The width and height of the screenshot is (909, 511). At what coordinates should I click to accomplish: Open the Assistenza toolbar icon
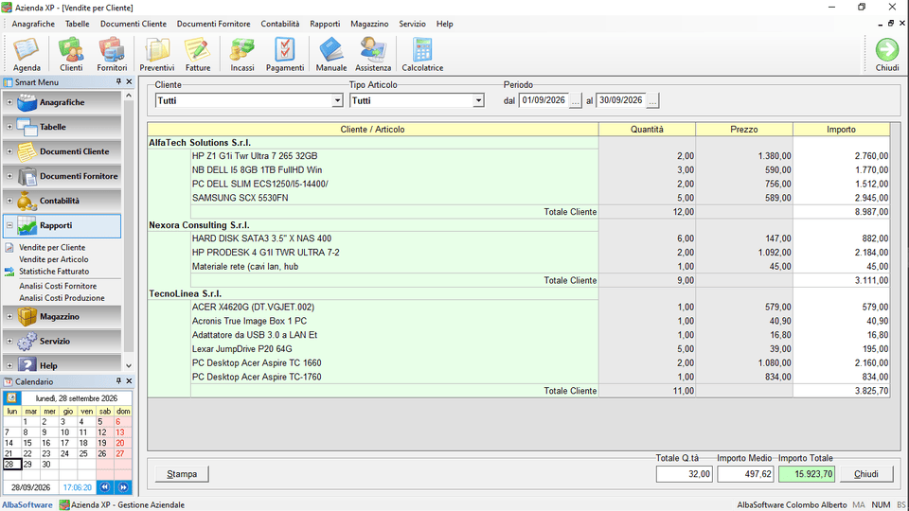[373, 55]
